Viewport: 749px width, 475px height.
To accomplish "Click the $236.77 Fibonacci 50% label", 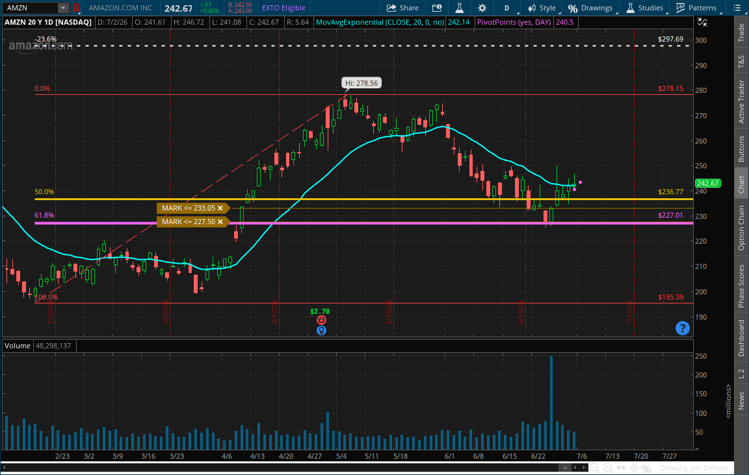I will point(670,192).
